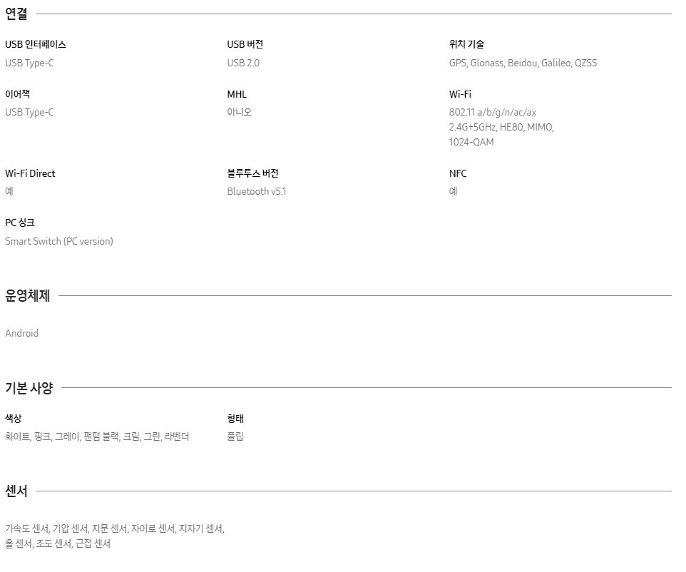Image resolution: width=686 pixels, height=572 pixels.
Task: Click the MHL spec label
Action: point(237,94)
